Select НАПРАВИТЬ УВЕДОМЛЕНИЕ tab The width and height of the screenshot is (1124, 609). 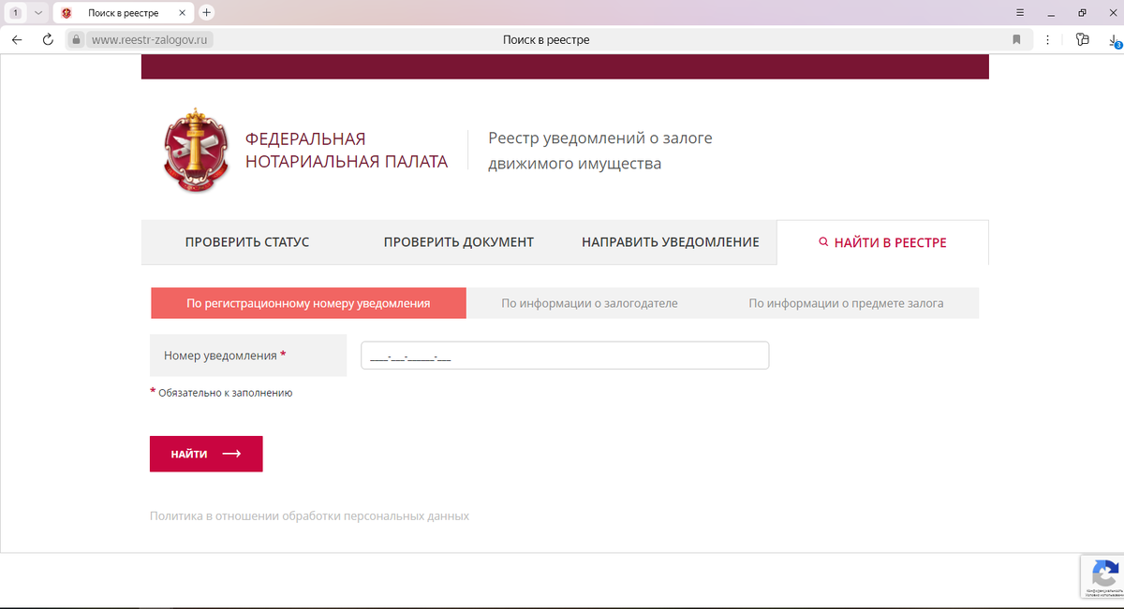(671, 240)
